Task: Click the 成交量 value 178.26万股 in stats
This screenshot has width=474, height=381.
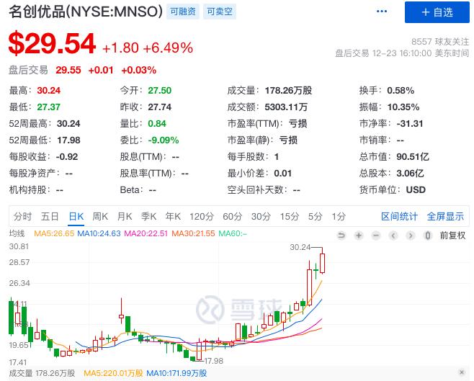Action: click(x=288, y=90)
